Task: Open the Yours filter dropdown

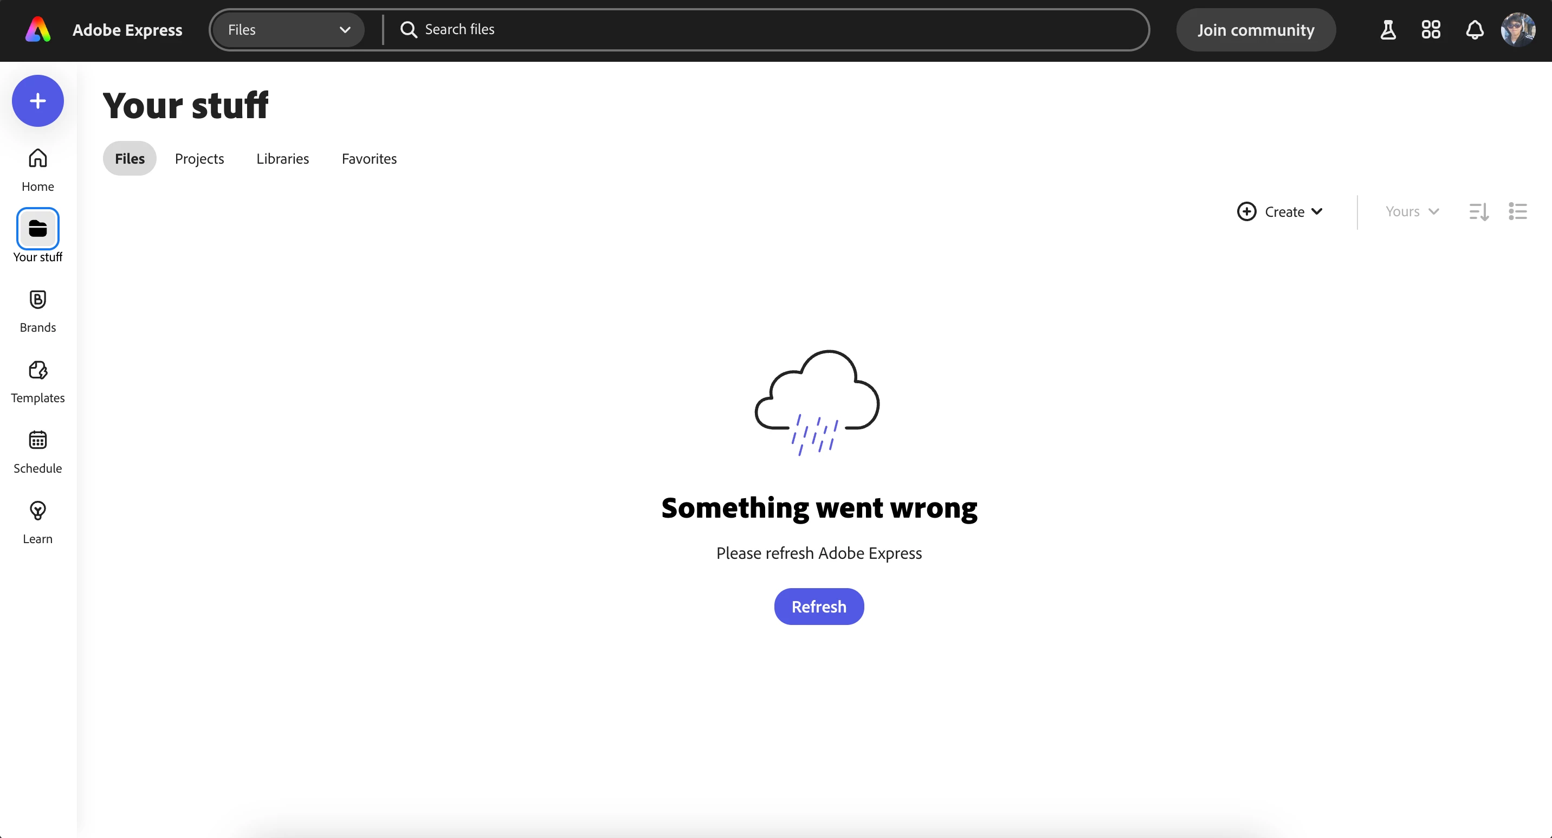Action: (1412, 211)
